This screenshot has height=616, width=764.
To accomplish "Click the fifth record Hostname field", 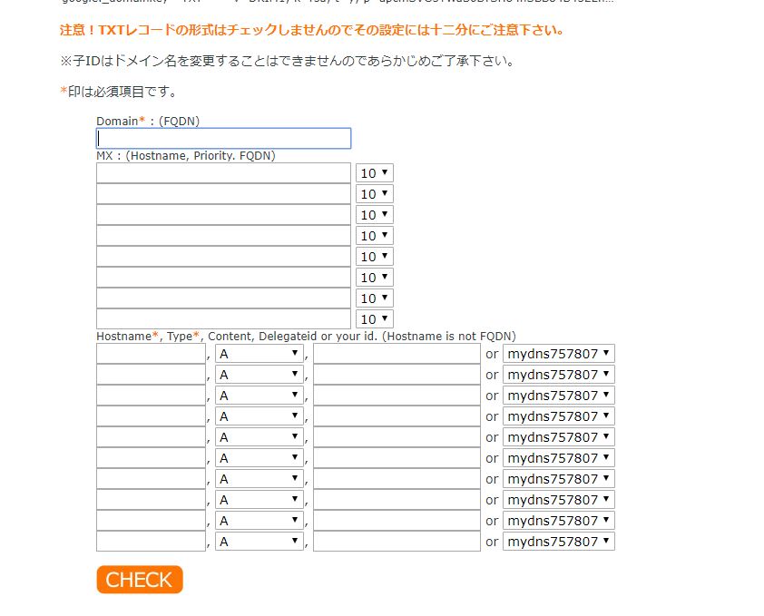I will [151, 437].
